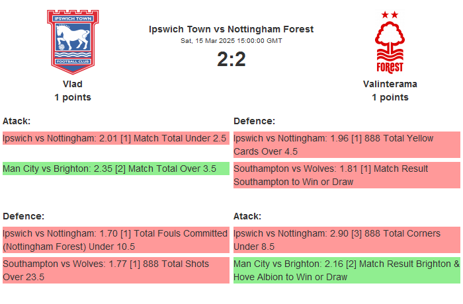Click Valinterama's 1 points label
This screenshot has width=463, height=304.
point(390,97)
